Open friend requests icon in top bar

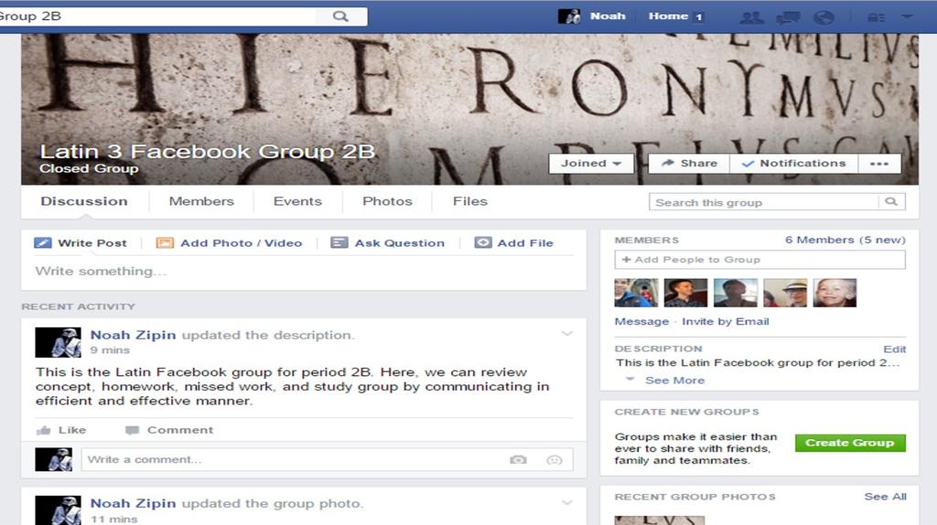pyautogui.click(x=751, y=17)
